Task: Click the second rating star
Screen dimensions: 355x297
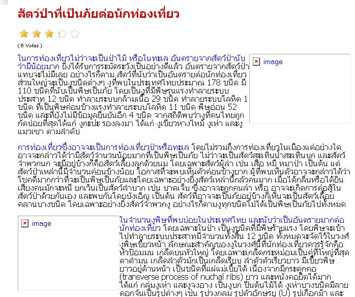Action: click(x=37, y=34)
